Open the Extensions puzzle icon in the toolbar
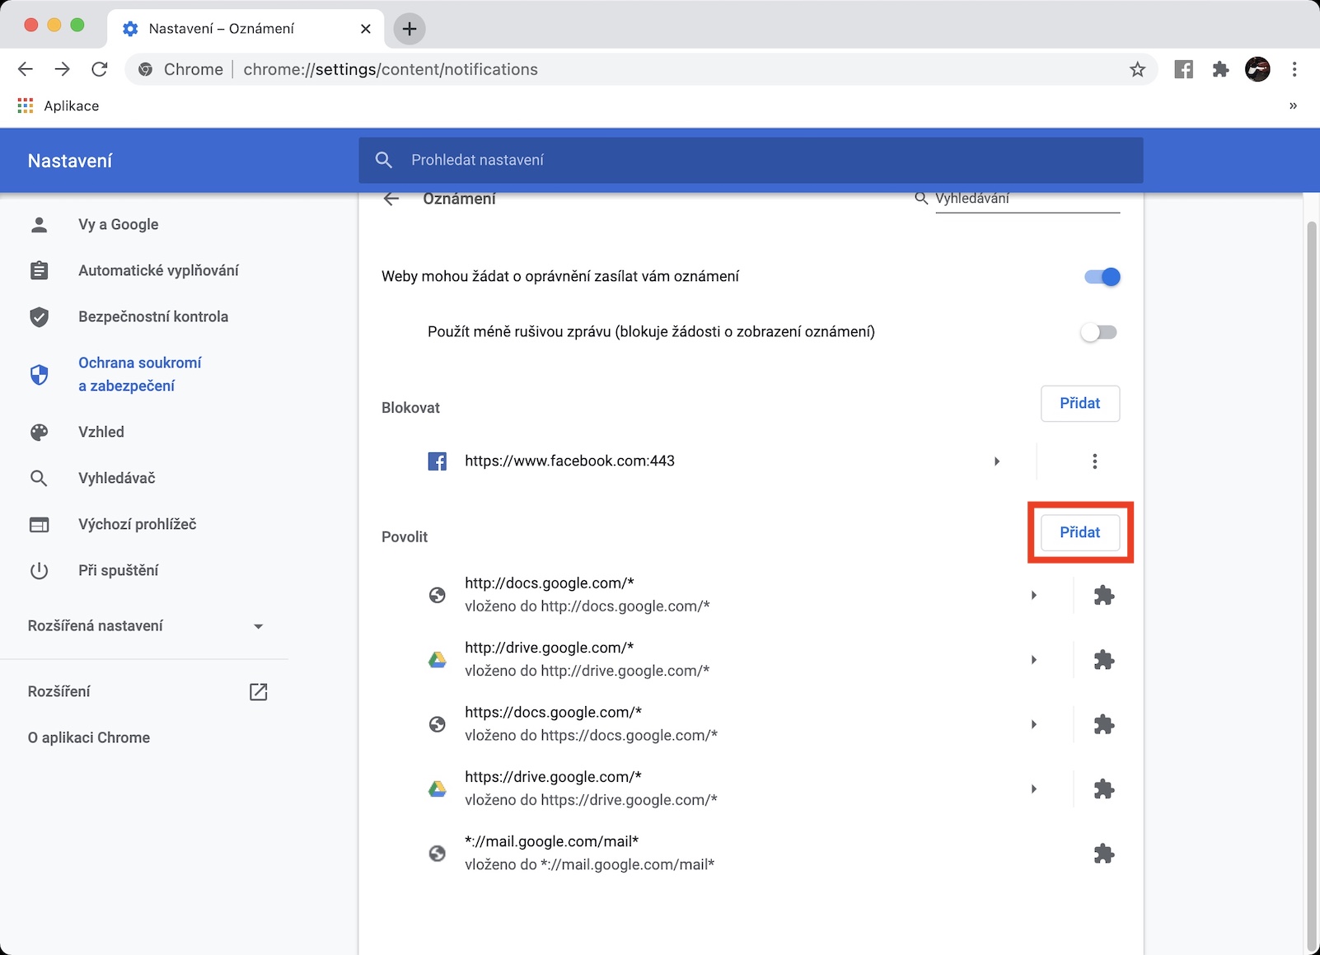1320x955 pixels. [1220, 70]
